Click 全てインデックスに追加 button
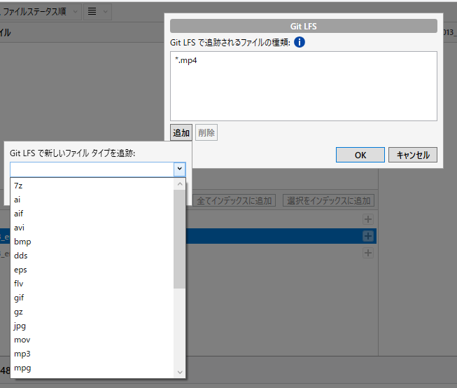Viewport: 457px width, 388px height. click(x=234, y=201)
